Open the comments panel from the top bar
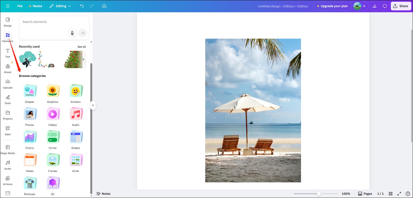 point(385,6)
